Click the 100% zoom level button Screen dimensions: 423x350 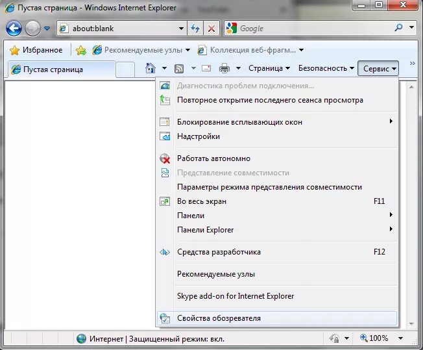tap(374, 338)
